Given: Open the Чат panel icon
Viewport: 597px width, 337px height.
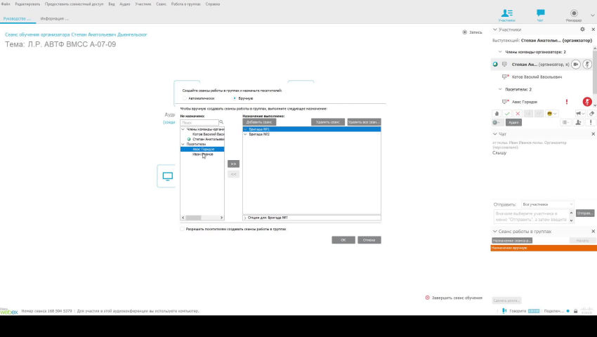Looking at the screenshot, I should coord(540,13).
